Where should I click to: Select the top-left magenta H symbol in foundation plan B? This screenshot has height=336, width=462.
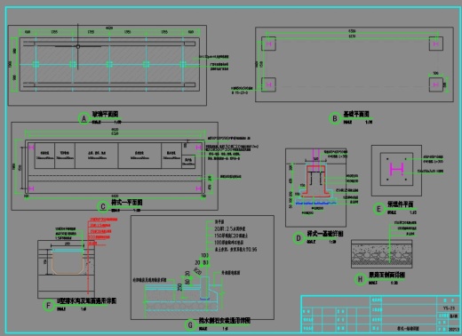(269, 44)
